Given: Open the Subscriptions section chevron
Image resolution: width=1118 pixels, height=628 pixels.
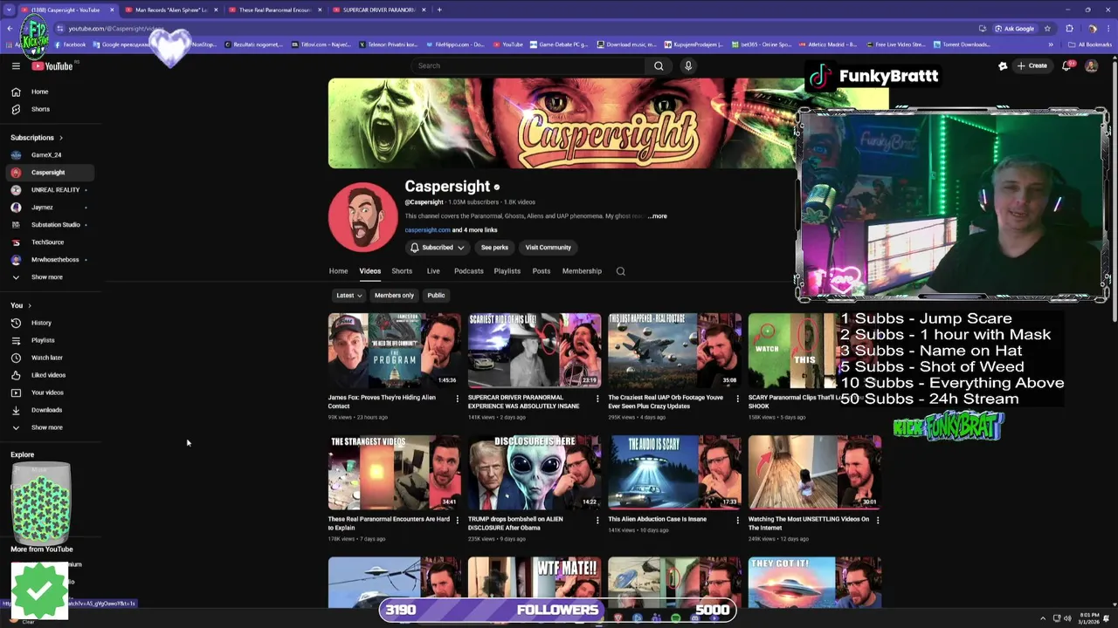Looking at the screenshot, I should [x=60, y=138].
